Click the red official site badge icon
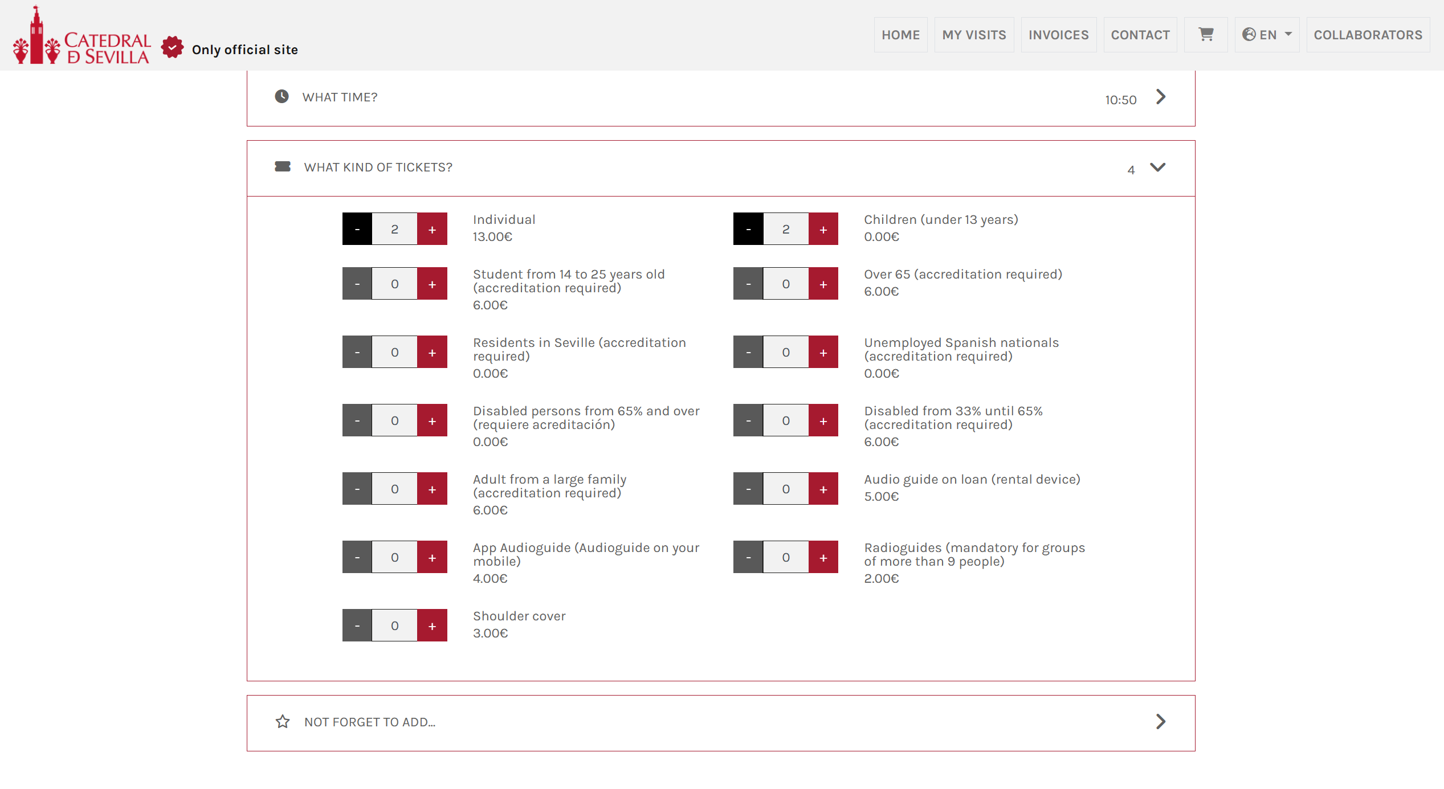This screenshot has height=789, width=1444. (172, 47)
